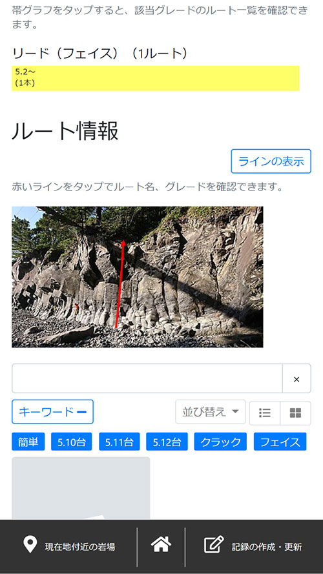
Task: Choose the フェイス keyword tag
Action: coord(280,442)
